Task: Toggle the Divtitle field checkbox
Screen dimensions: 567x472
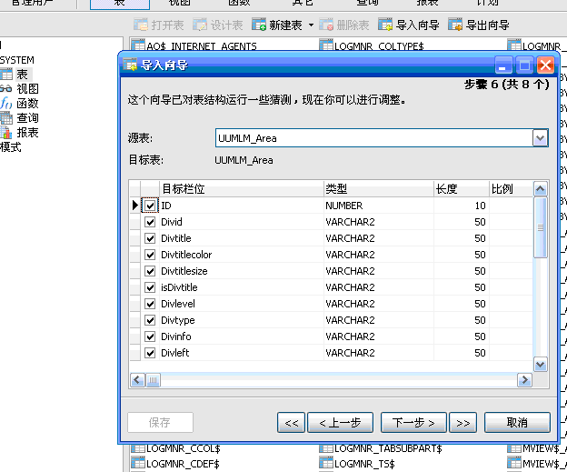Action: pos(151,238)
